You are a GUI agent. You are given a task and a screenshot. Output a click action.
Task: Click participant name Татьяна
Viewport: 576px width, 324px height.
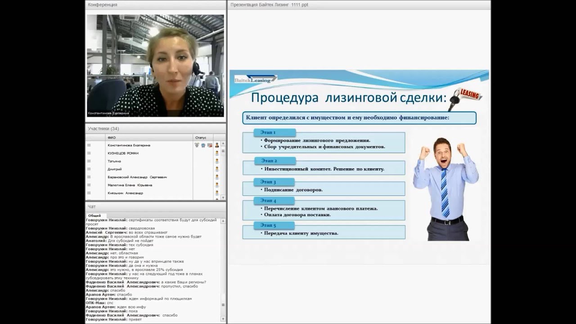coord(114,161)
